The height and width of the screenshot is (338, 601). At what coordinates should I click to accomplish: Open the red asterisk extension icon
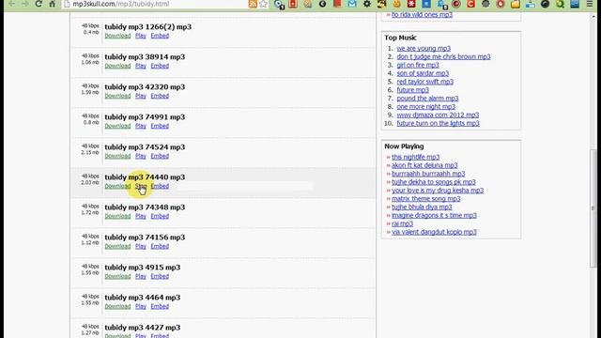click(411, 4)
